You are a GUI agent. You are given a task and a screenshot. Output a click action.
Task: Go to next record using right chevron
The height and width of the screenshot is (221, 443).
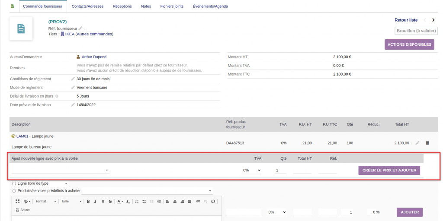(433, 20)
